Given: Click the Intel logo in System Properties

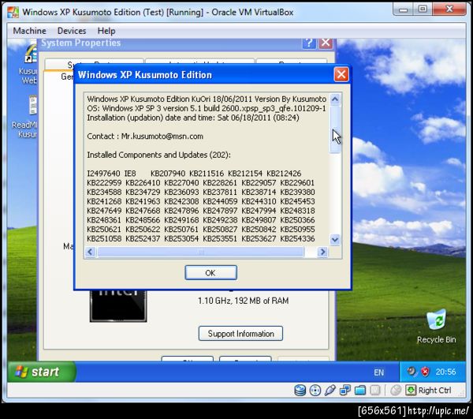Looking at the screenshot, I should 118,305.
